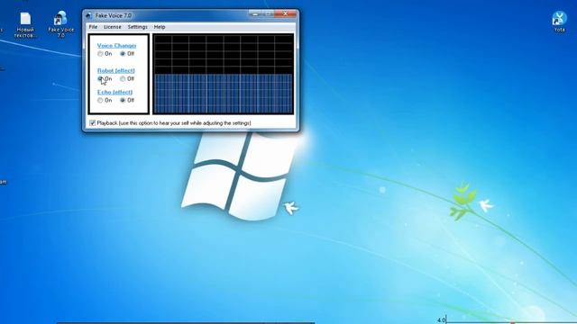Set Voice Changer to Off
This screenshot has height=324, width=577.
pos(123,54)
